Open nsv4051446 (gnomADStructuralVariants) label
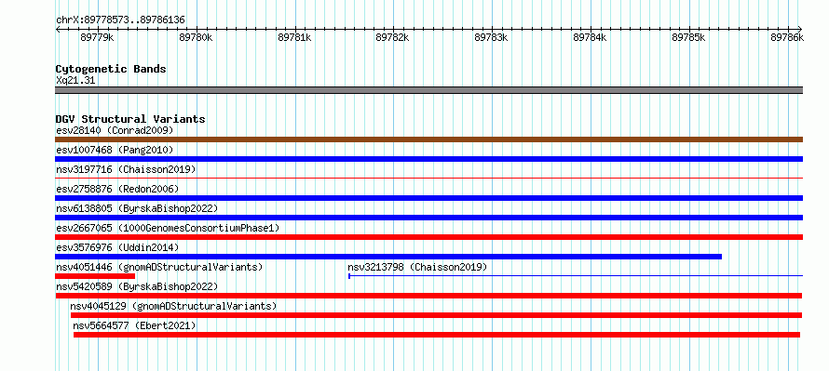This screenshot has width=829, height=371. pos(159,267)
